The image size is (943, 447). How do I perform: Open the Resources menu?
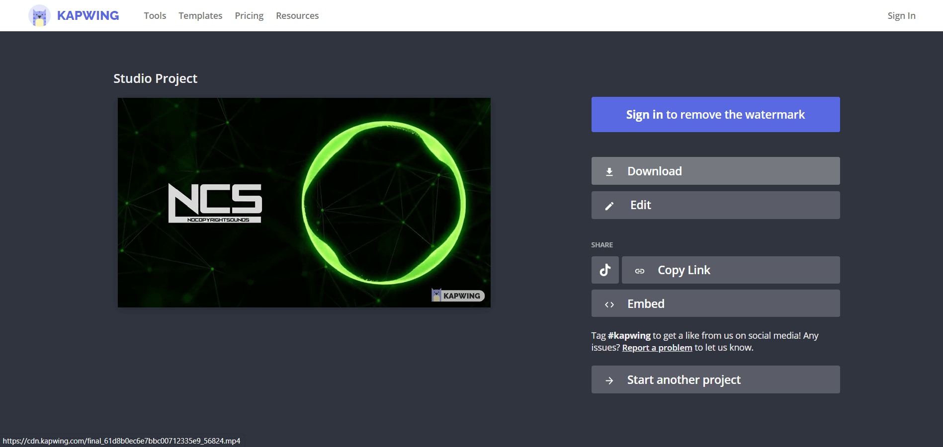297,15
